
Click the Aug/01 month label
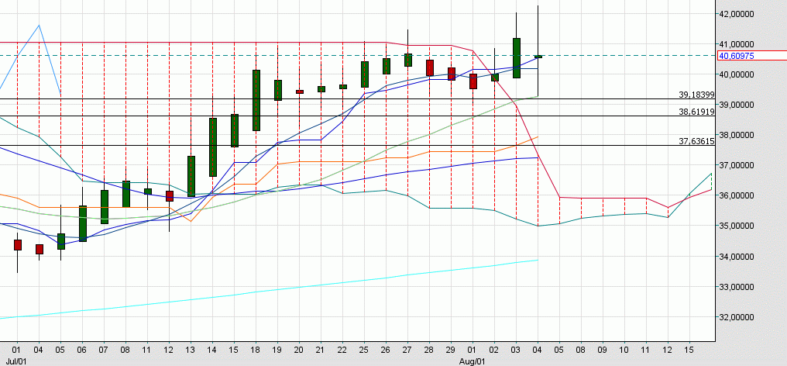(473, 361)
